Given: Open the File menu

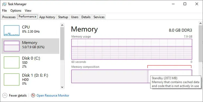Looking at the screenshot, I should (4, 11).
